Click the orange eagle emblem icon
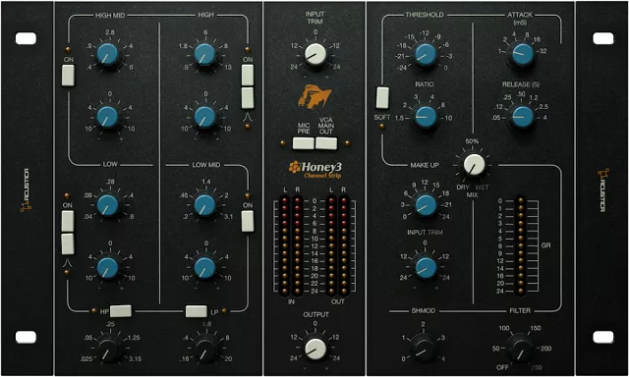The image size is (629, 377). 314,96
